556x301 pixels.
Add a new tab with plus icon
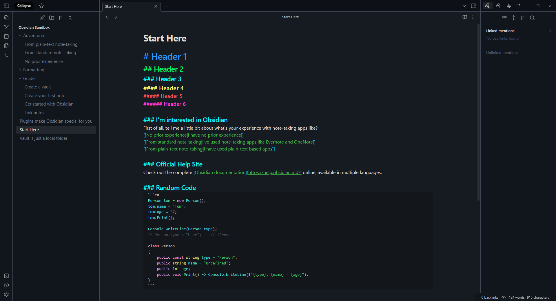[x=166, y=6]
